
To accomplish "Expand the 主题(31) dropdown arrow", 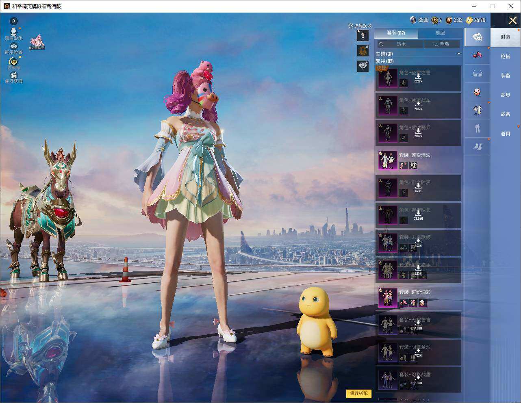I will [x=459, y=54].
